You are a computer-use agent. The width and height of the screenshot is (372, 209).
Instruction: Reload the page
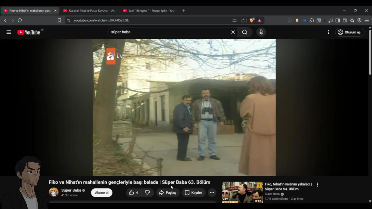[20, 20]
